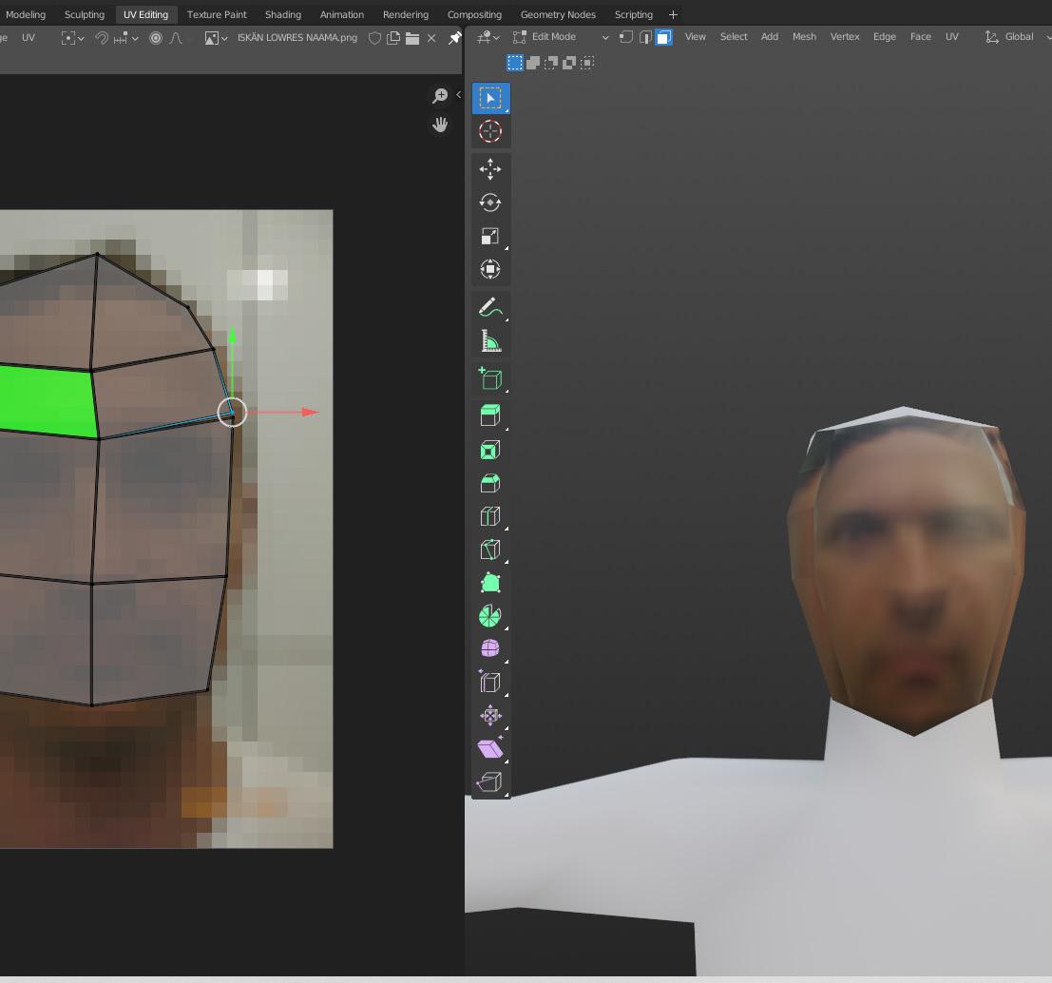Select the Rotate tool
The height and width of the screenshot is (983, 1052).
[x=490, y=202]
